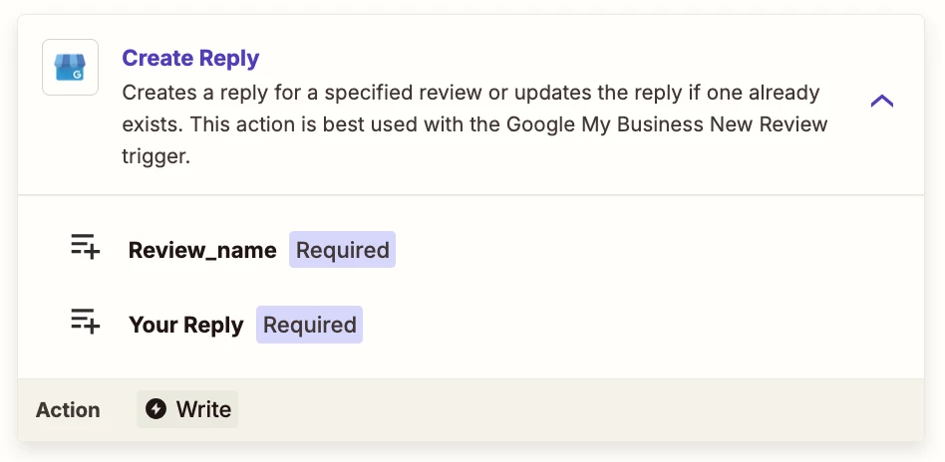This screenshot has height=462, width=945.
Task: Collapse the Create Reply card with chevron
Action: click(882, 101)
